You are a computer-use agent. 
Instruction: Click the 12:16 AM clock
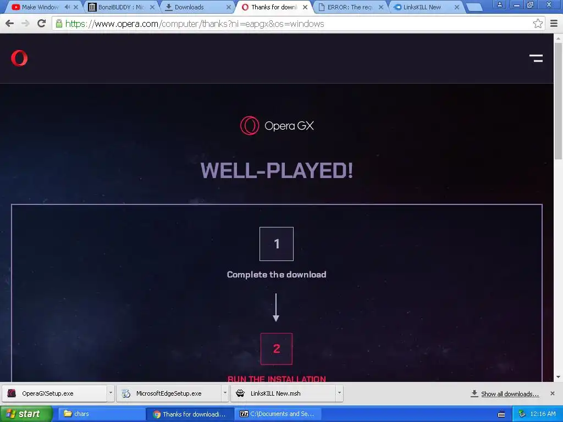(x=543, y=414)
